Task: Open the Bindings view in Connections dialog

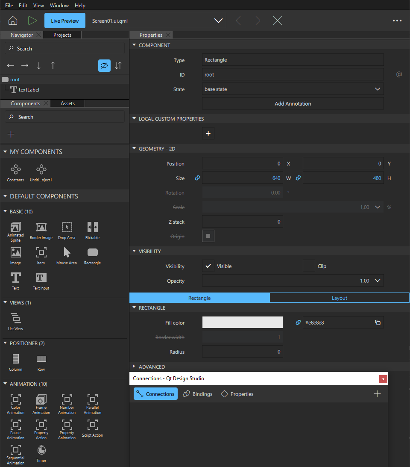Action: [197, 394]
